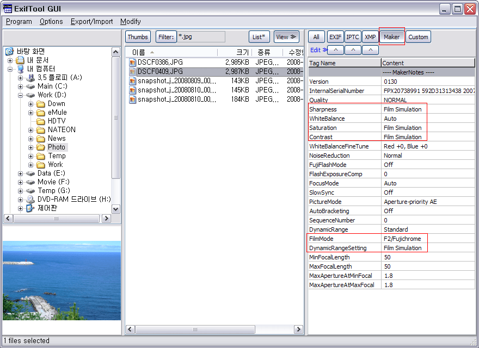Image resolution: width=479 pixels, height=348 pixels.
Task: Select the file icon of snapshot_j_20080809
Action: 132,81
